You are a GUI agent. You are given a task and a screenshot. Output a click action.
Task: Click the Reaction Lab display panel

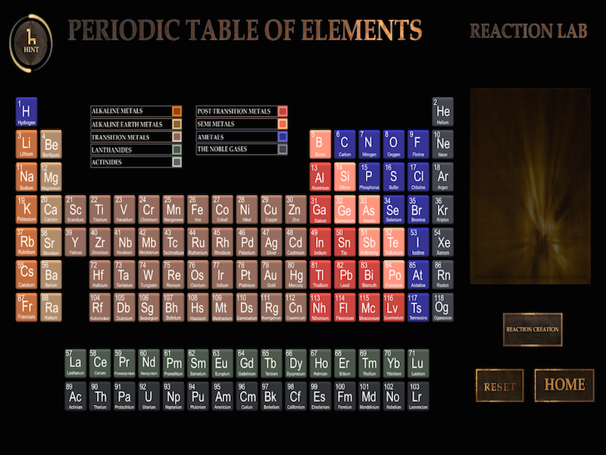click(529, 186)
